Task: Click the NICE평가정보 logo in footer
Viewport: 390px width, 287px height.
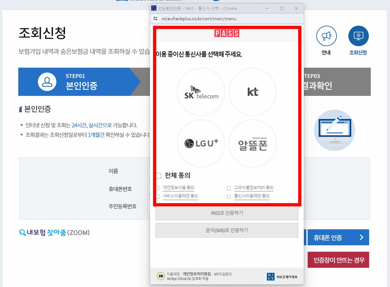Action: pyautogui.click(x=282, y=277)
